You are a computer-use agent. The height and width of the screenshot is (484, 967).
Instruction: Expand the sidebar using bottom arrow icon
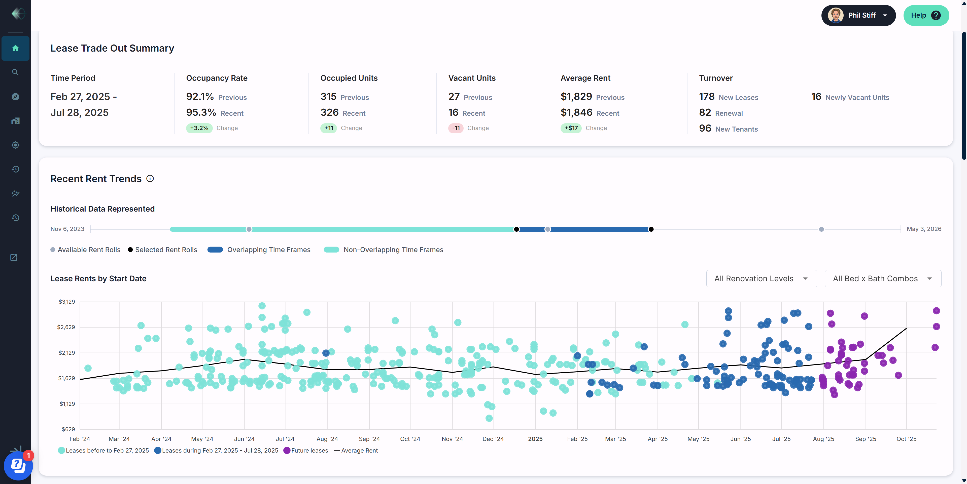click(16, 449)
